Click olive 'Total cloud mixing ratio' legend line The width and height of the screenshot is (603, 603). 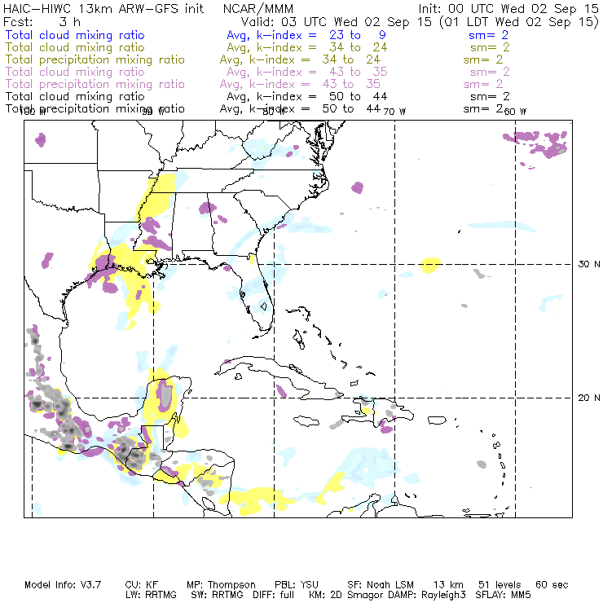[75, 47]
